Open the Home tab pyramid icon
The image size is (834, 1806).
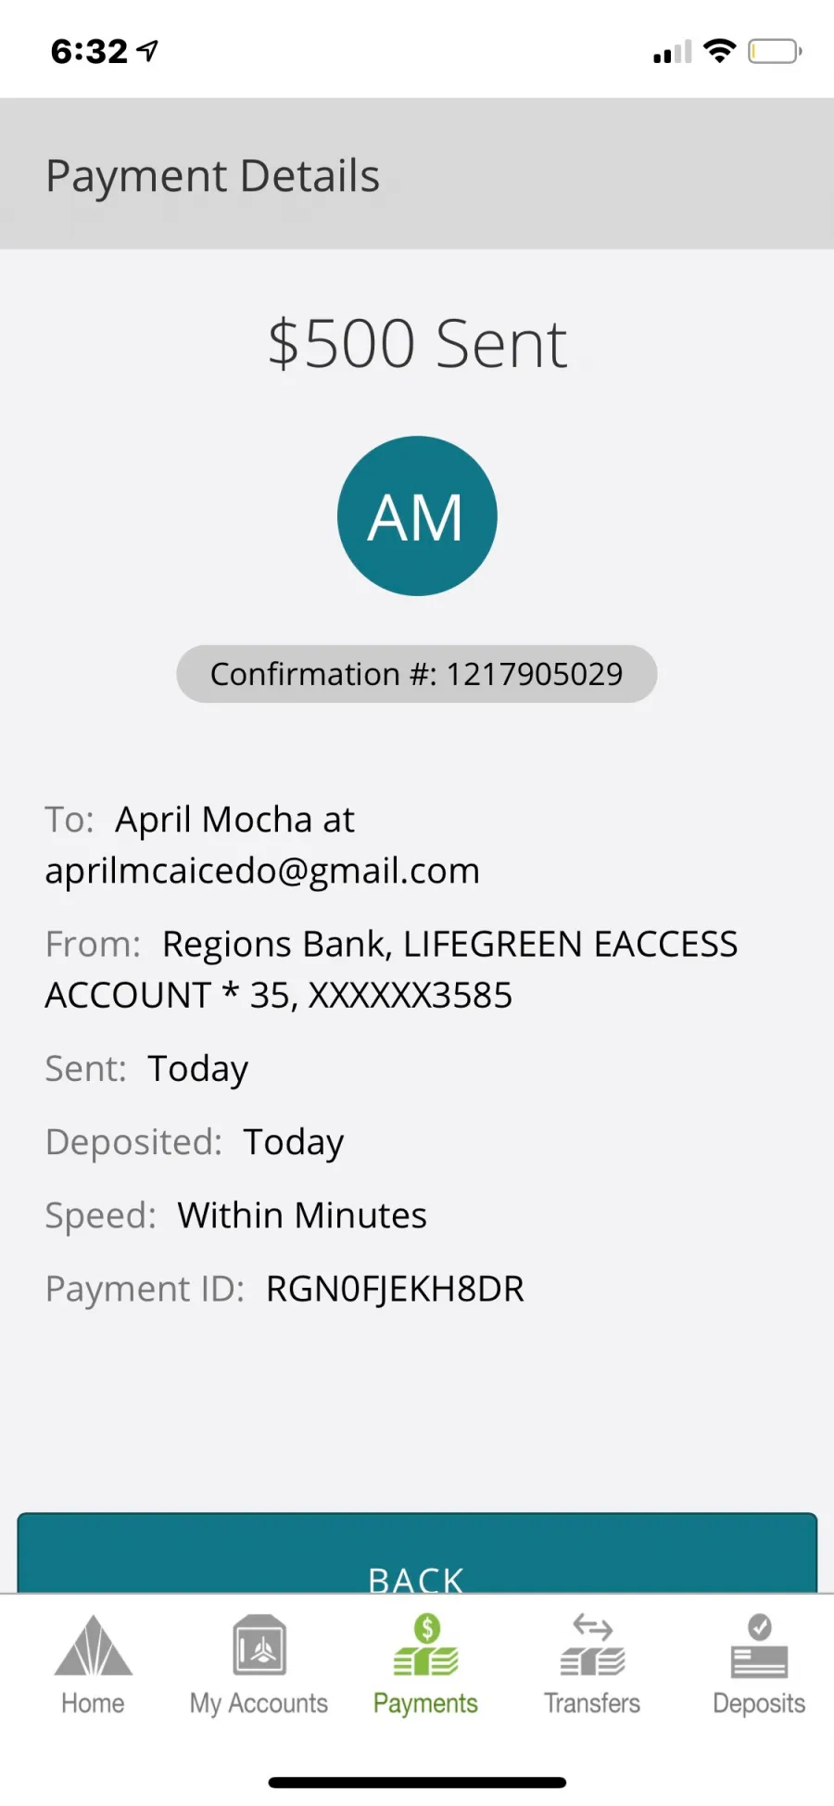(x=93, y=1646)
